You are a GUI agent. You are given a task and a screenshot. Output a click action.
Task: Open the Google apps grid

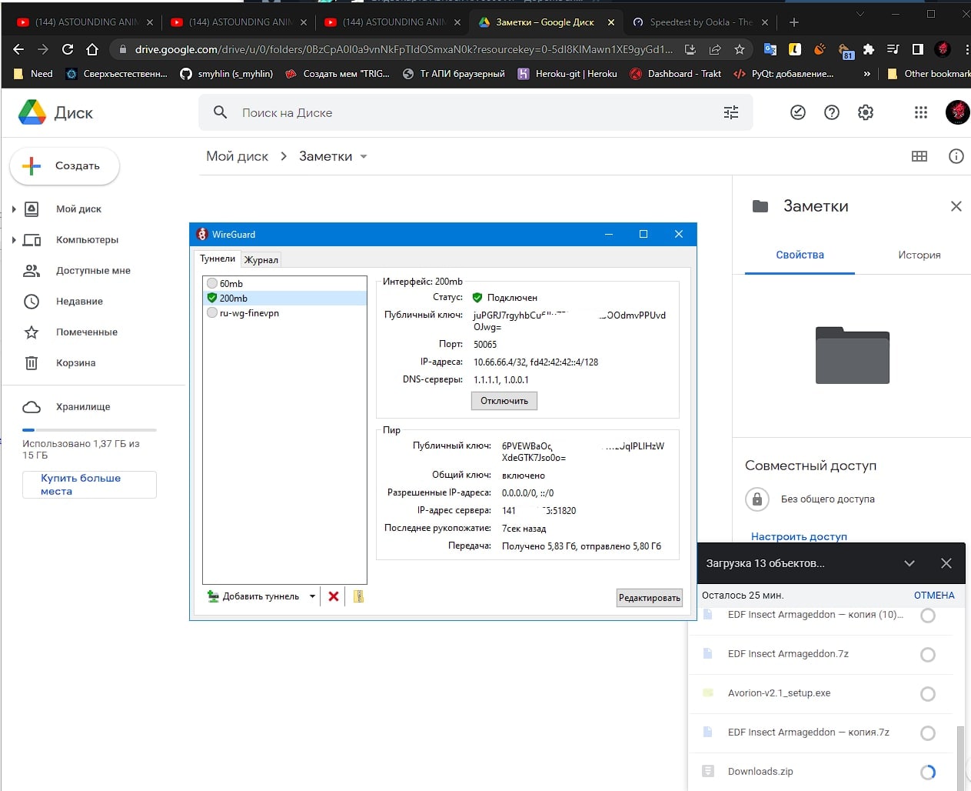[x=921, y=112]
